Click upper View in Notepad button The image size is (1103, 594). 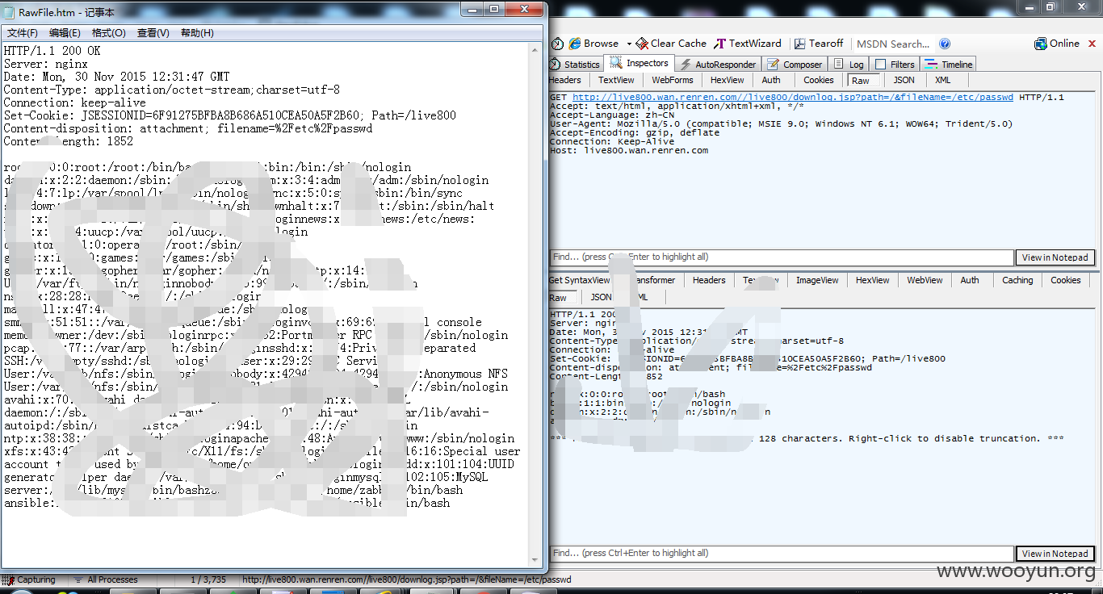[1055, 257]
